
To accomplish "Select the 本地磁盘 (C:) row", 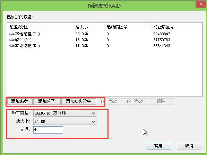I will point(105,34).
